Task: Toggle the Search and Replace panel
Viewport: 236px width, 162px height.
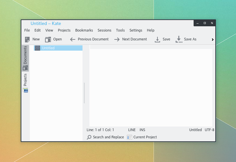Action: tap(106, 137)
